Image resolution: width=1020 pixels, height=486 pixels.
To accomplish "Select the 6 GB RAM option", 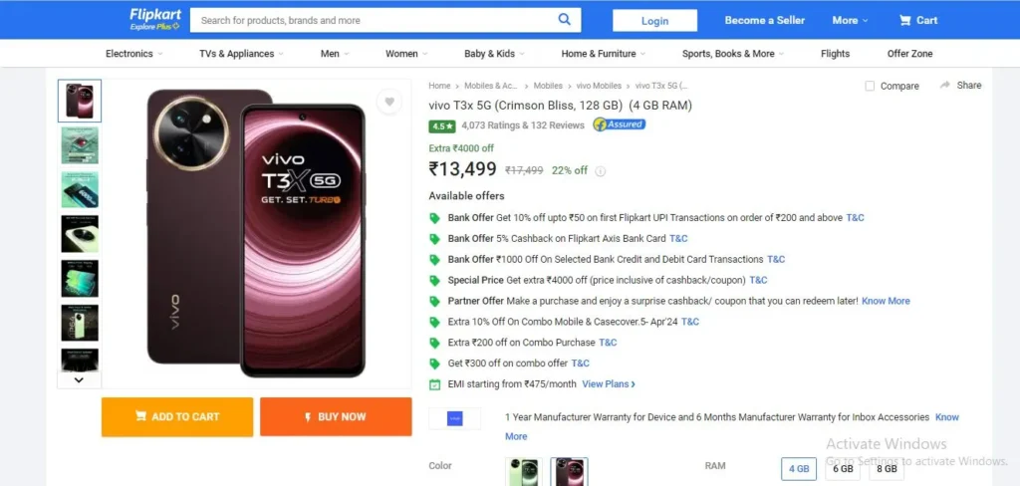I will [843, 468].
